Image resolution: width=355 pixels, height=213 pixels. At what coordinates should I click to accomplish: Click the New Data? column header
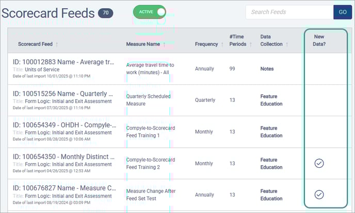[x=319, y=40]
